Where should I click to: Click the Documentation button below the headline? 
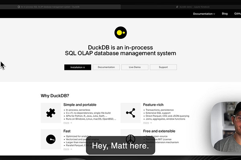(x=106, y=67)
